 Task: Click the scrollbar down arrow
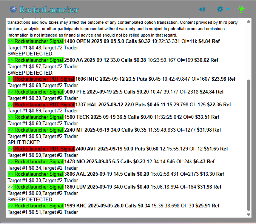pyautogui.click(x=248, y=215)
